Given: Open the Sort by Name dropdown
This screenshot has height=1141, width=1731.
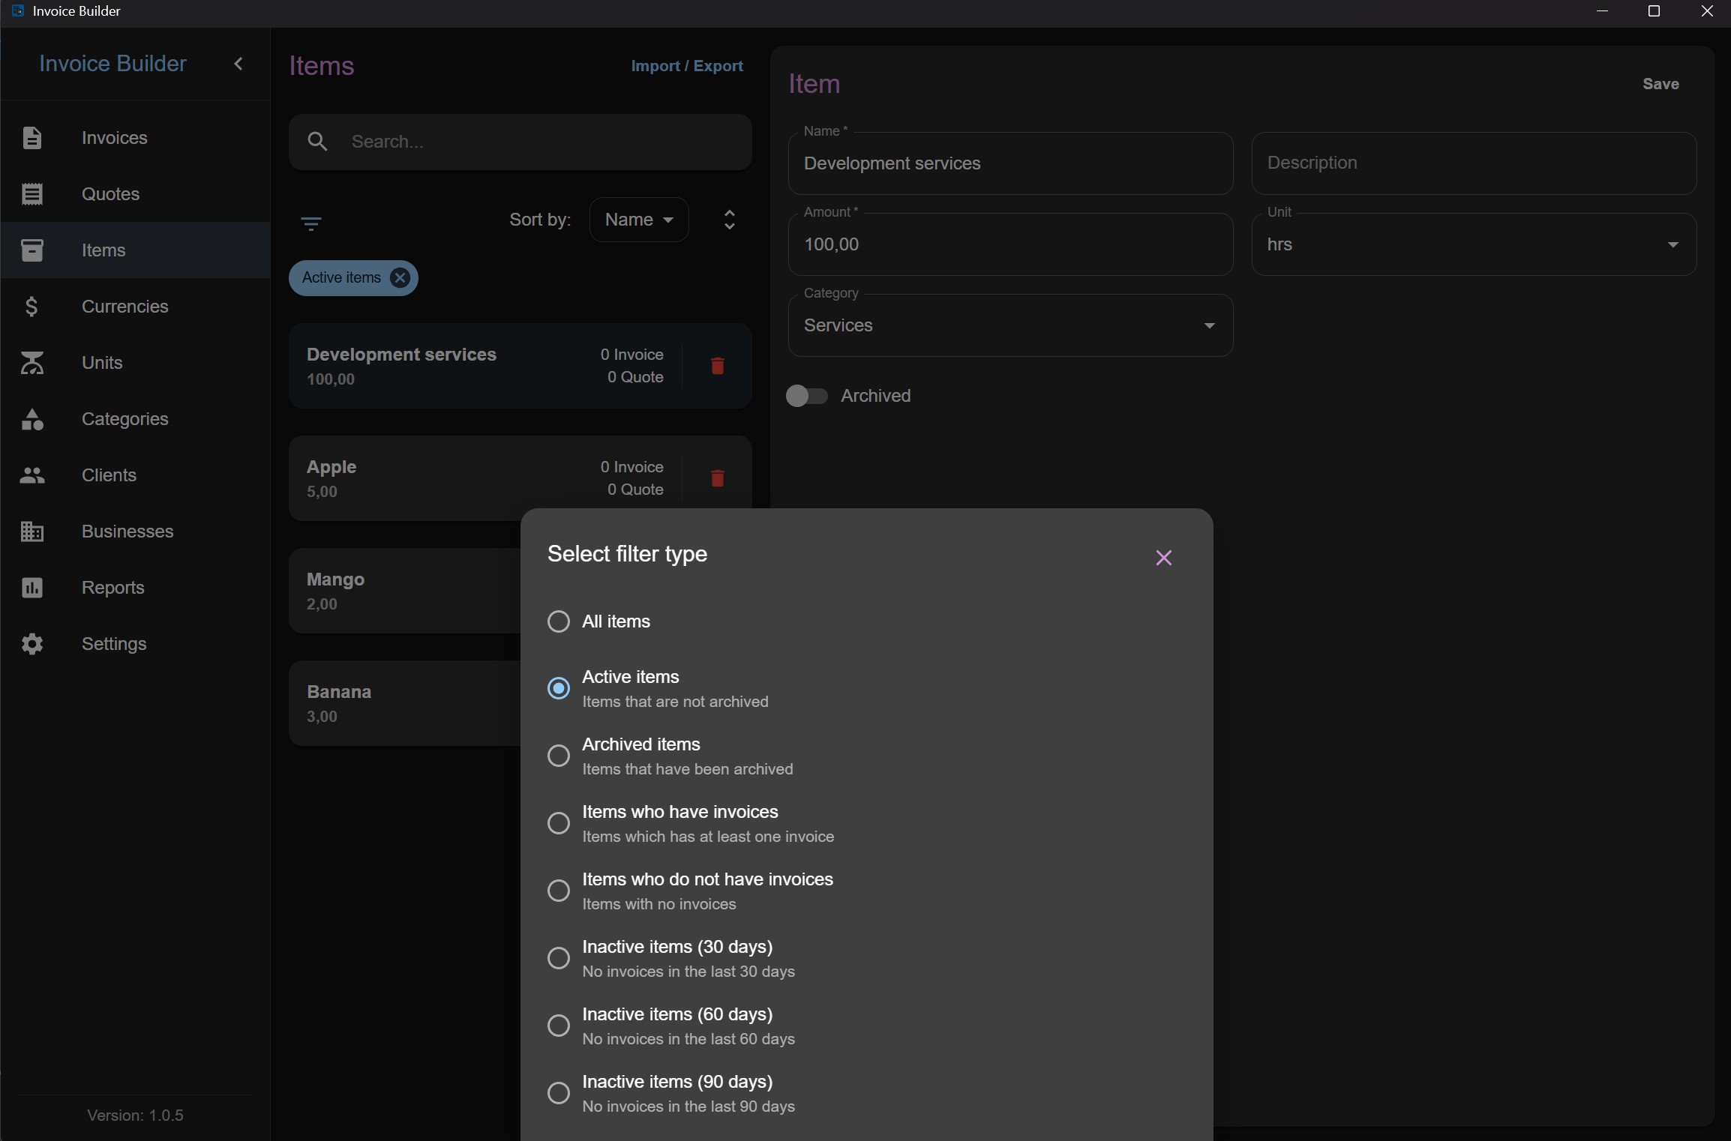Looking at the screenshot, I should pos(639,220).
